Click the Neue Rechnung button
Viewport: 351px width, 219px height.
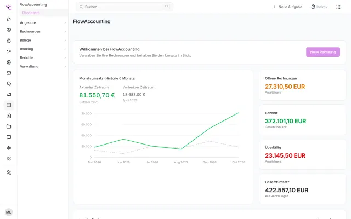pos(323,52)
